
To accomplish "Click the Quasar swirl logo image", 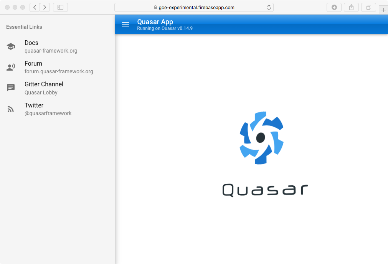I will coord(262,138).
